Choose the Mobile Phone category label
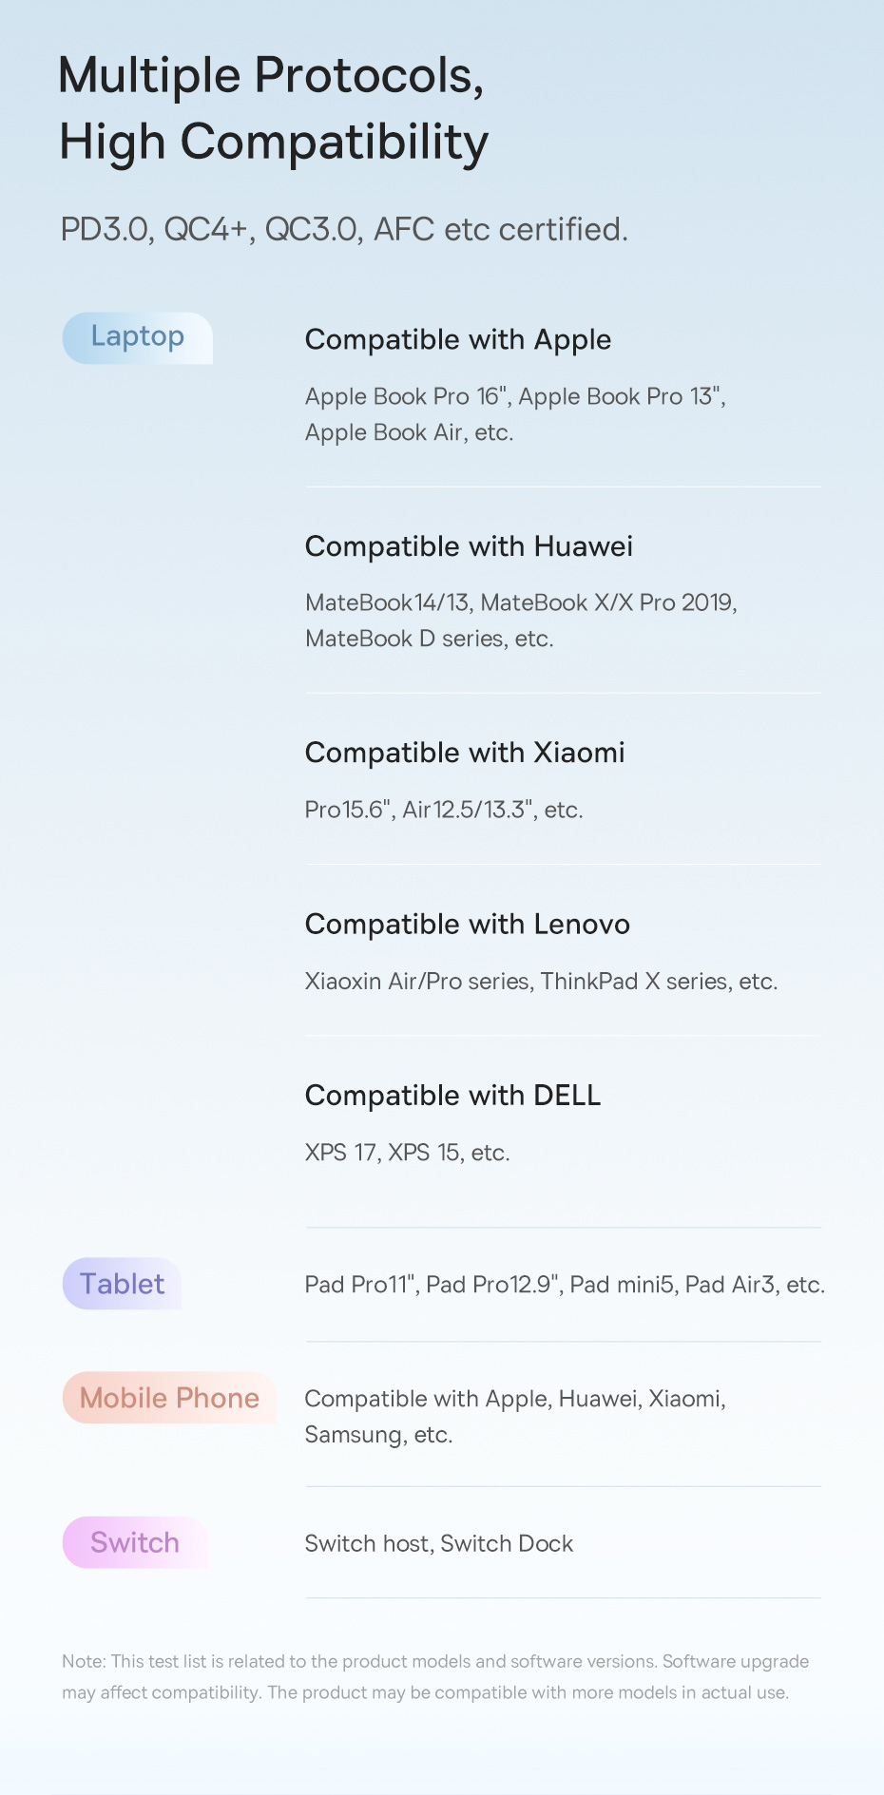 (169, 1398)
